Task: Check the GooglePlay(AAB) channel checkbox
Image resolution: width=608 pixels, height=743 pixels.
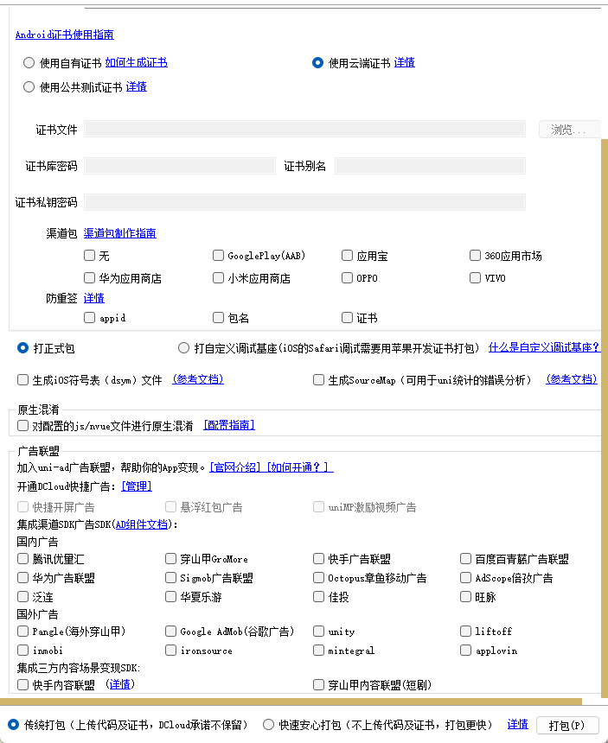Action: (218, 256)
